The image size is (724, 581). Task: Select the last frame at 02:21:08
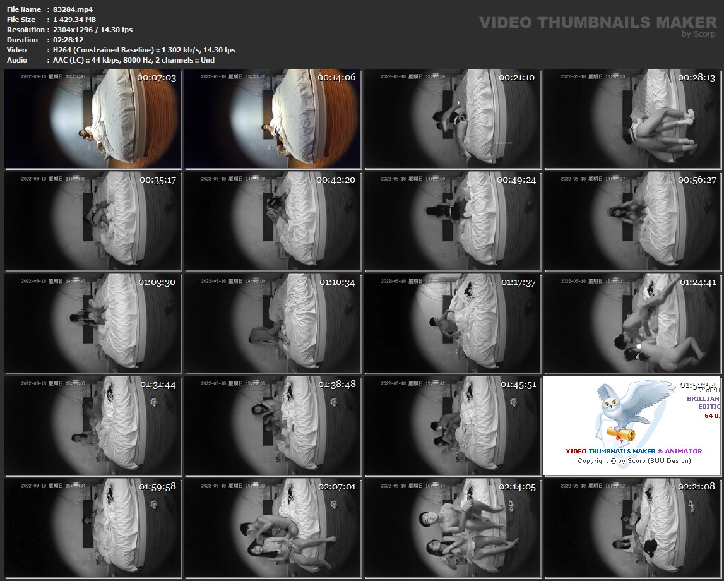632,527
